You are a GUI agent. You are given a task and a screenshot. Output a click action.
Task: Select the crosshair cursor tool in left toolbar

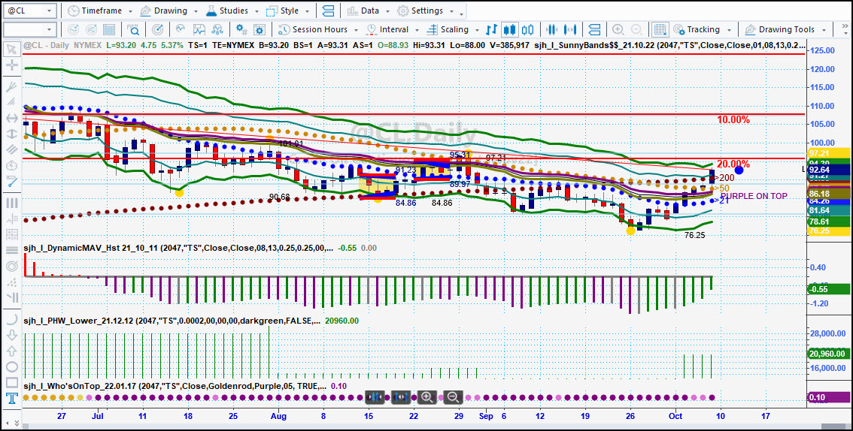click(11, 66)
